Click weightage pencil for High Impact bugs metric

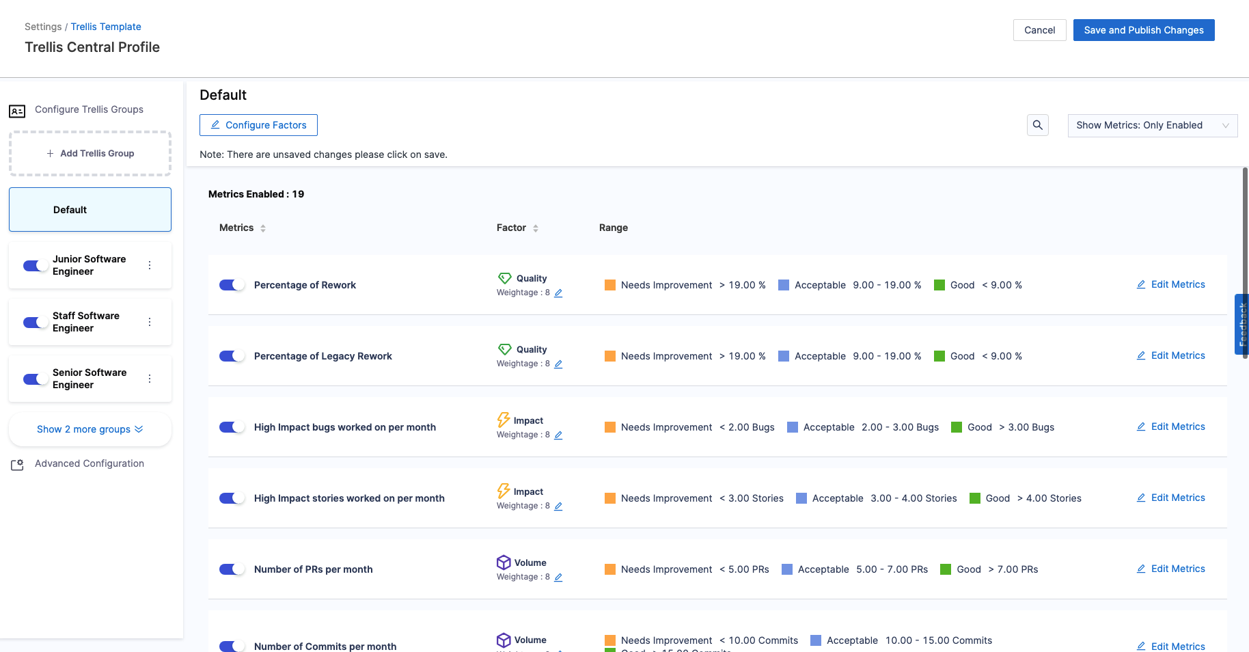tap(558, 435)
